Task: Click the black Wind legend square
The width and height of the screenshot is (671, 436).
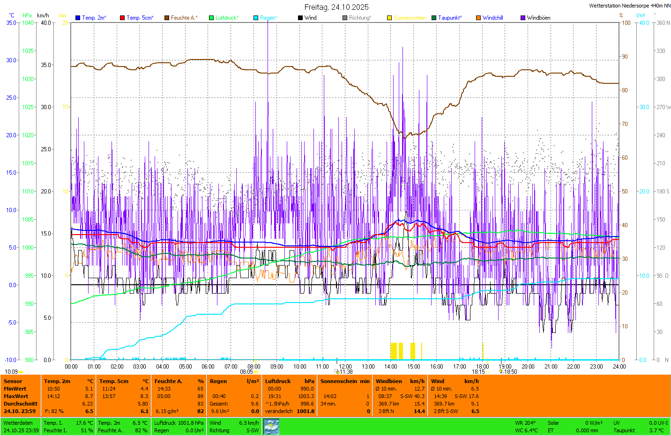Action: [x=300, y=18]
